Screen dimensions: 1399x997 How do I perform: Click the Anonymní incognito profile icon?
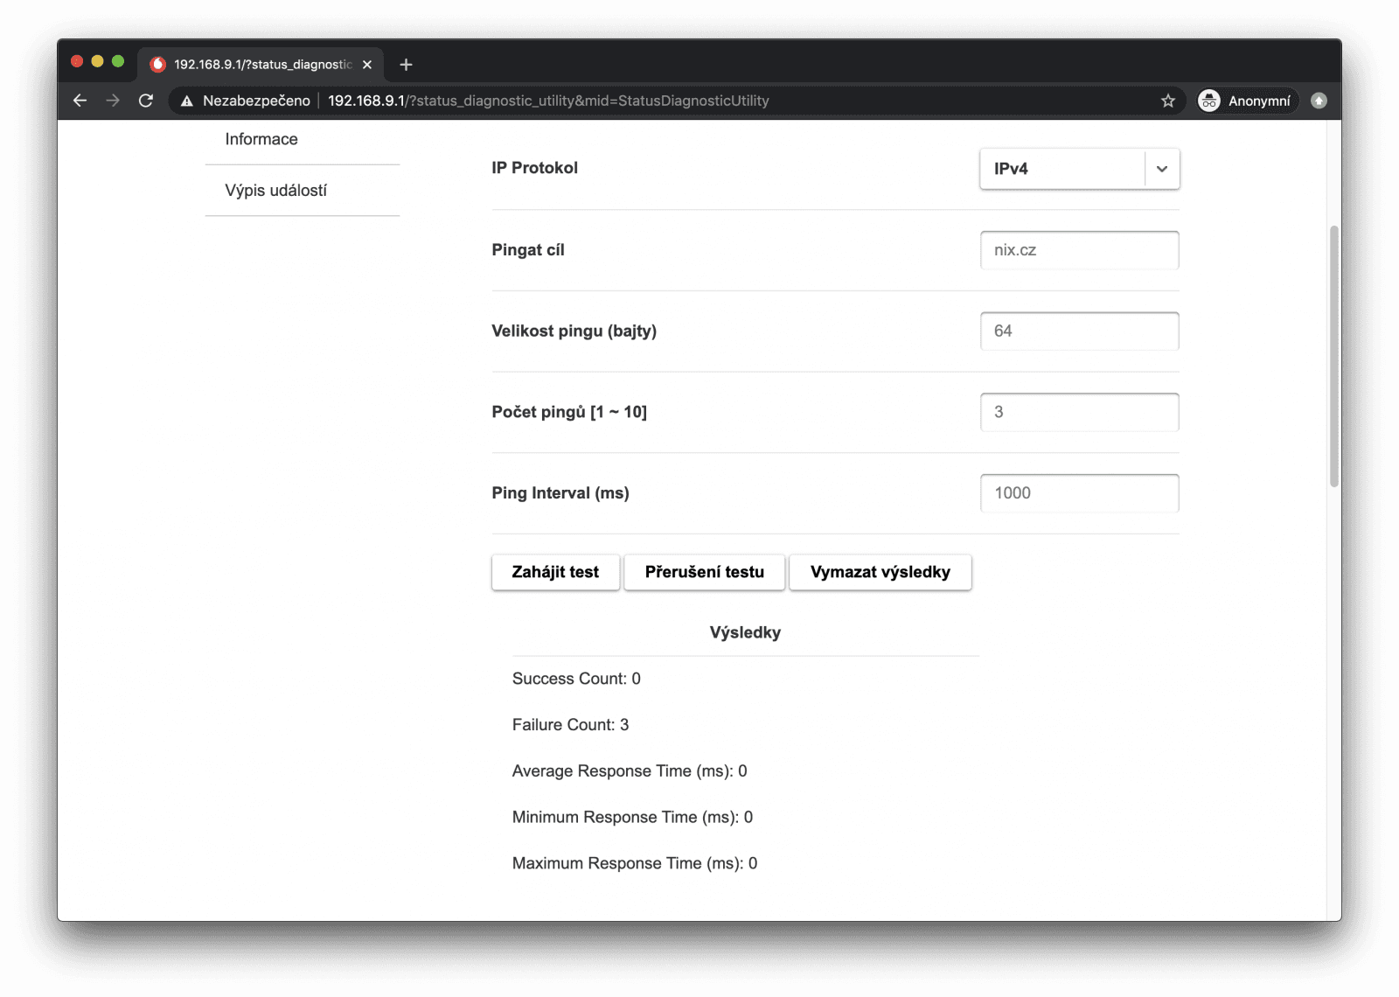(x=1209, y=101)
